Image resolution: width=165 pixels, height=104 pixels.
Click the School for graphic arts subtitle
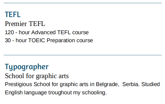[x=37, y=76]
